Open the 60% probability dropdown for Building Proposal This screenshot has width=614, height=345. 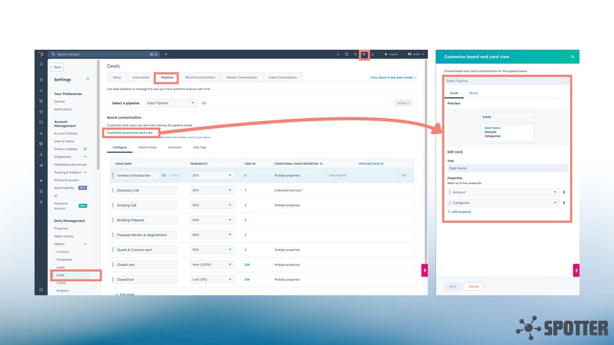point(212,220)
